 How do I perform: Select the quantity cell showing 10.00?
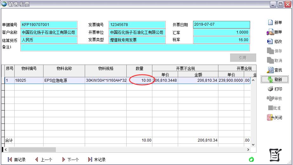point(140,80)
